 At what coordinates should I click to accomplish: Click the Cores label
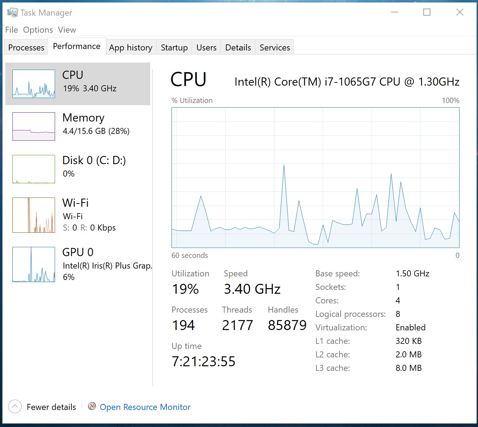click(327, 301)
